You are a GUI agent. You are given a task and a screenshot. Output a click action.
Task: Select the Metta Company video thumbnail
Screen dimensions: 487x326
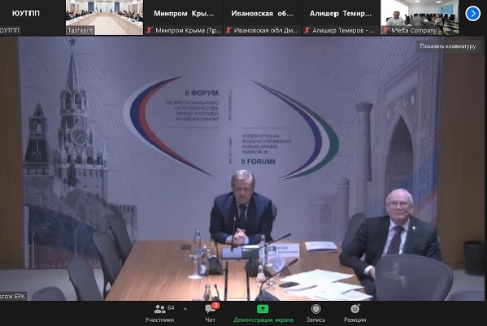point(420,17)
